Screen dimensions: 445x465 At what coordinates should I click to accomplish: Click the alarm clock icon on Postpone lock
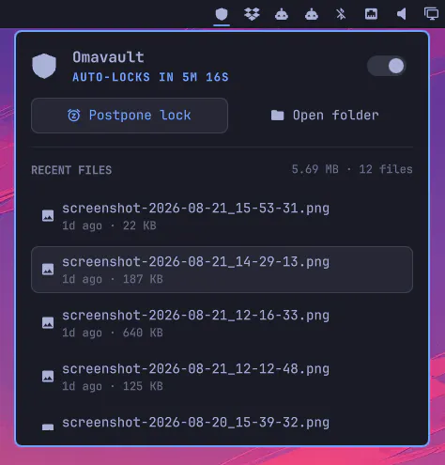coord(74,116)
